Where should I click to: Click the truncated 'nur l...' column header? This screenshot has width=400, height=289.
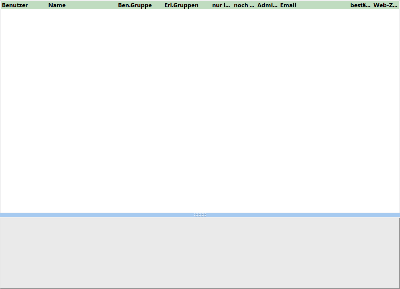[221, 5]
